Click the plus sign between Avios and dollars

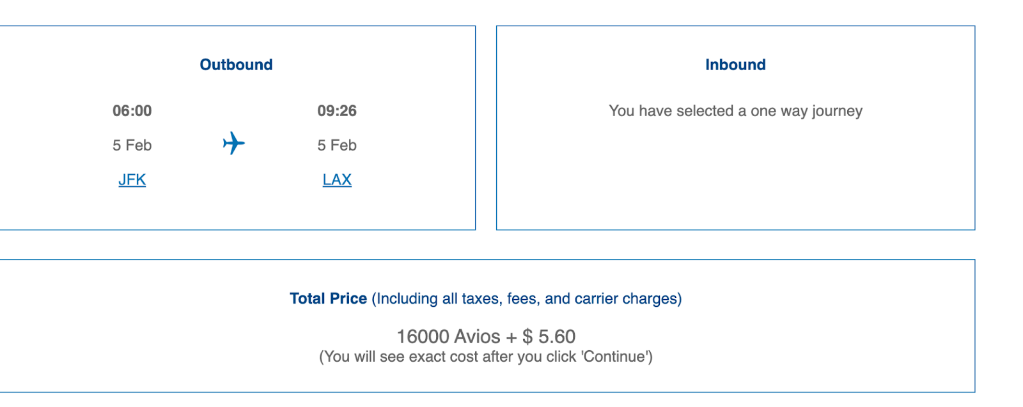click(511, 337)
